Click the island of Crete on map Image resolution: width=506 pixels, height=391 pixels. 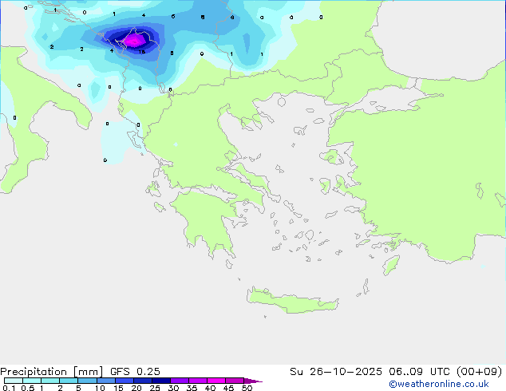pyautogui.click(x=292, y=301)
